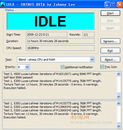The width and height of the screenshot is (123, 130).
Task: Open the About dialog
Action: pos(110,60)
